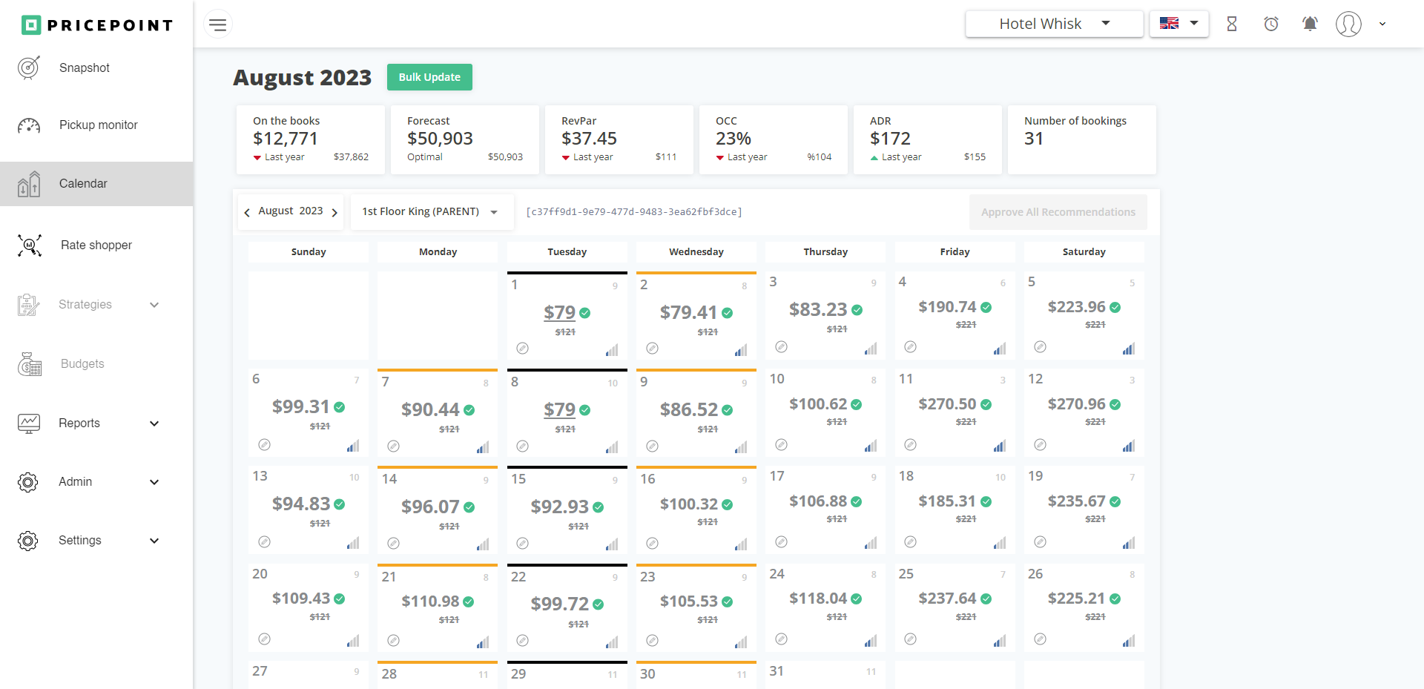Go to Rate shopper page
This screenshot has height=689, width=1424.
(x=96, y=245)
